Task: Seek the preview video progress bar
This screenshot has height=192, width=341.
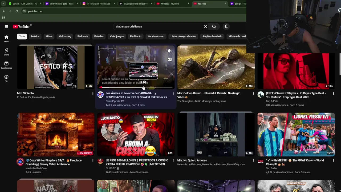Action: click(136, 87)
